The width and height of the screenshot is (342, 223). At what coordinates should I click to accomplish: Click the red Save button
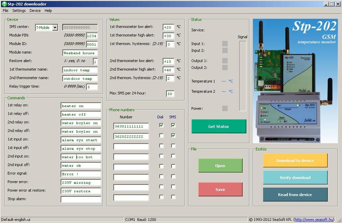220,190
